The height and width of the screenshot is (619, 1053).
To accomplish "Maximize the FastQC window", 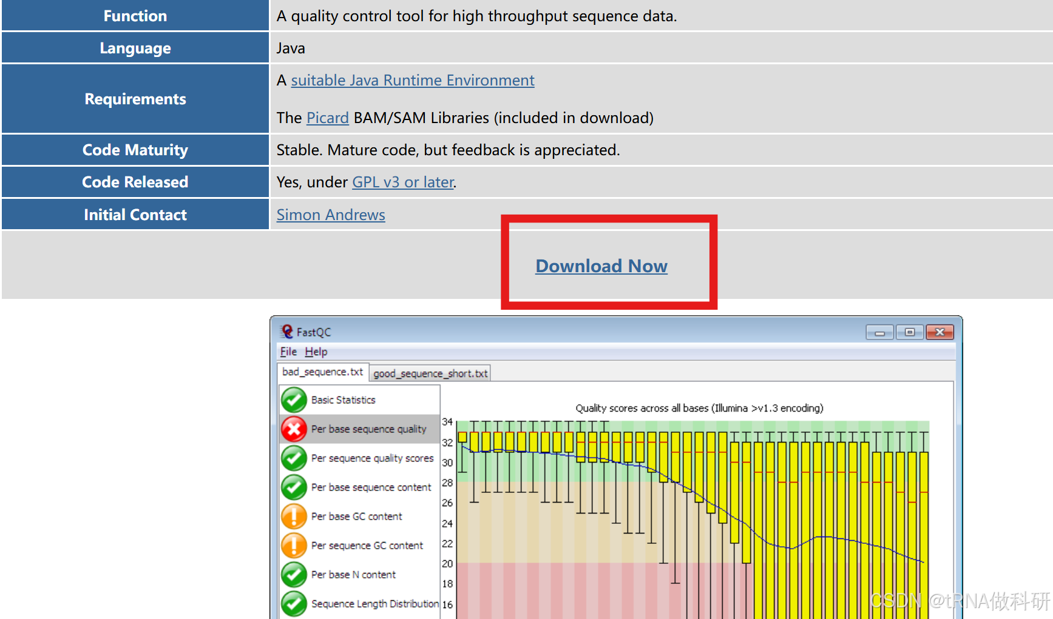I will pos(909,332).
